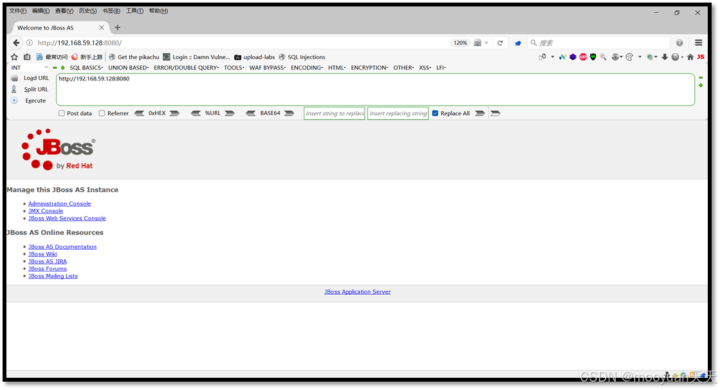Show site information icon in address bar
720x390 pixels.
coord(30,42)
